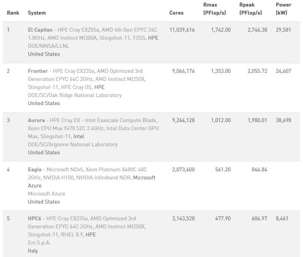
Task: Open the Aurora system link
Action: pyautogui.click(x=36, y=120)
